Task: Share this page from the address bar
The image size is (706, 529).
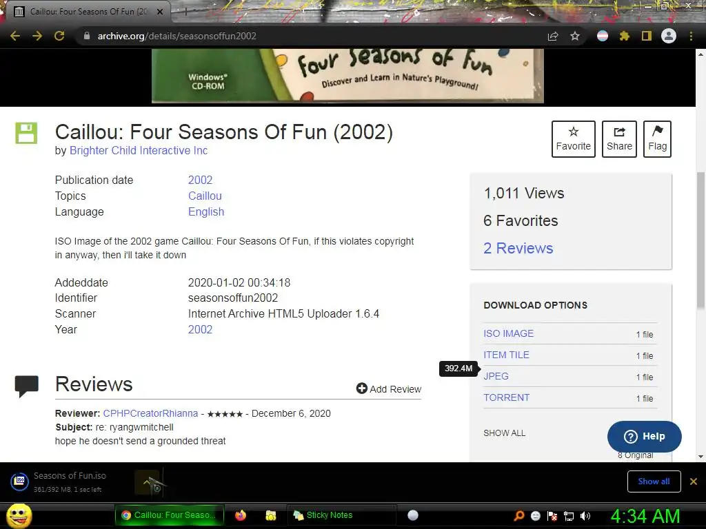Action: pyautogui.click(x=553, y=36)
